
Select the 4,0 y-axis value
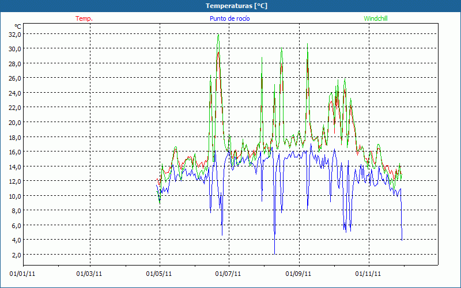point(17,240)
